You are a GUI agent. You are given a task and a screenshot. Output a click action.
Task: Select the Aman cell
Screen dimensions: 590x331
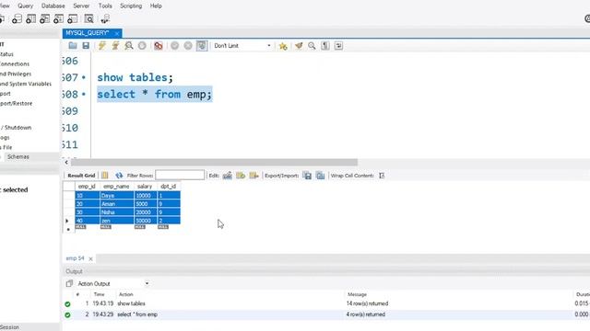[117, 204]
